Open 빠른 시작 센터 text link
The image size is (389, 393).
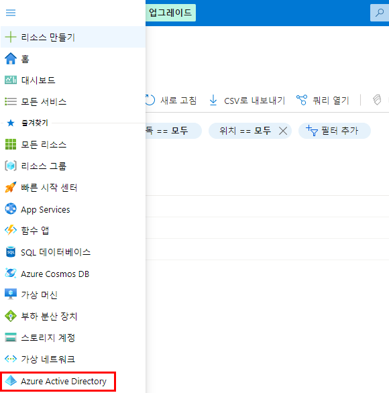click(49, 187)
